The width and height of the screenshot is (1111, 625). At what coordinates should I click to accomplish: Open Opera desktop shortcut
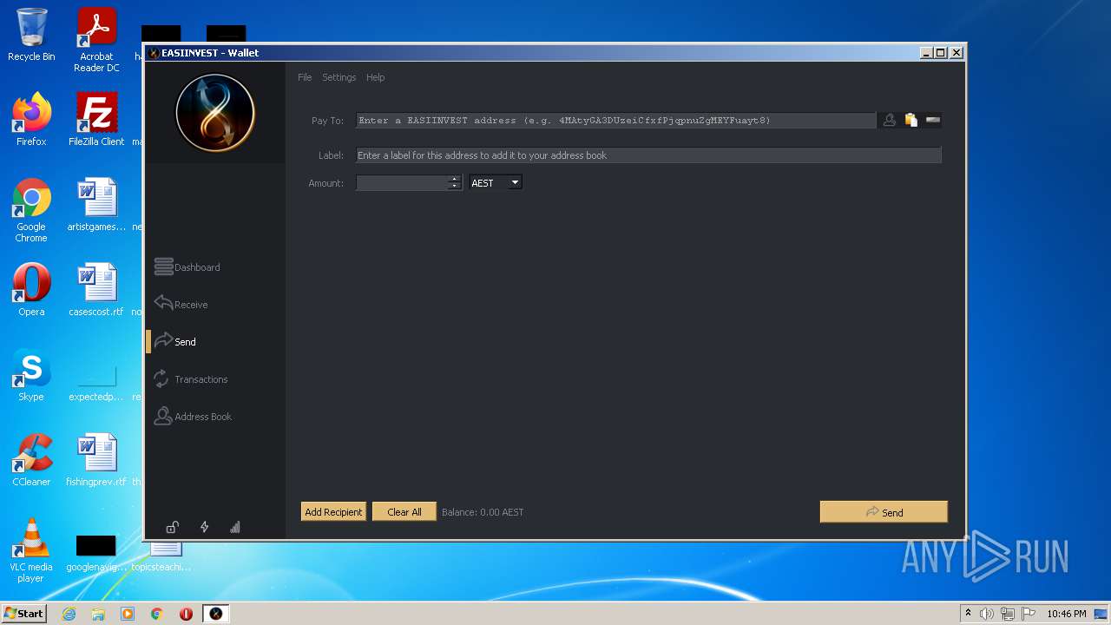(x=31, y=290)
